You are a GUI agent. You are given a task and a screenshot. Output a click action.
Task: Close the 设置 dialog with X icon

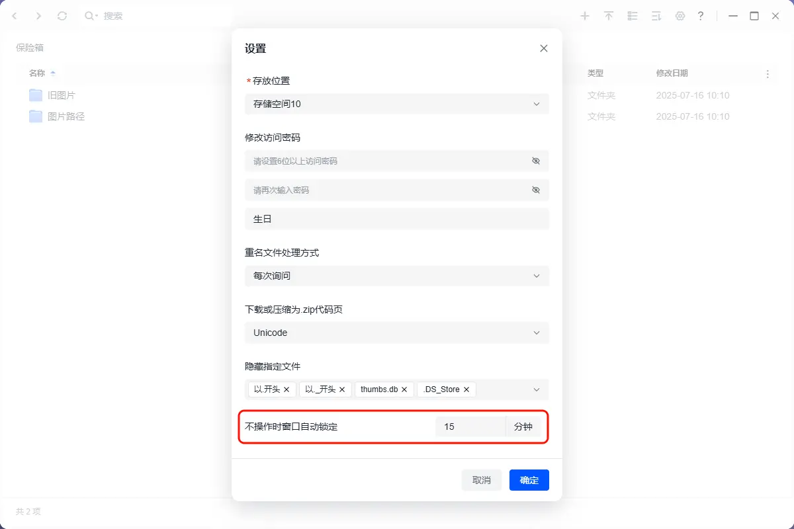544,48
